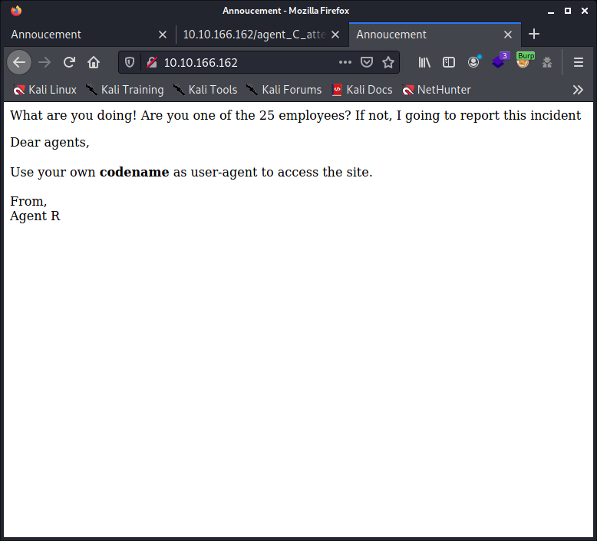Click the '25 employees' warning line
The width and height of the screenshot is (597, 541).
tap(295, 115)
